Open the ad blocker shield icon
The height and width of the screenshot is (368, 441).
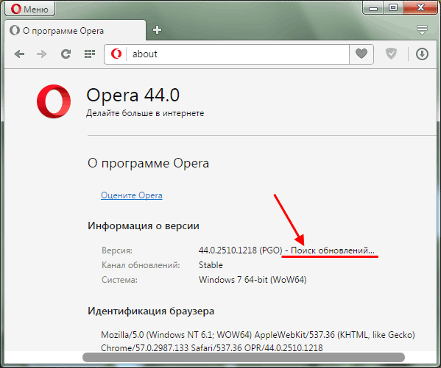tap(391, 54)
